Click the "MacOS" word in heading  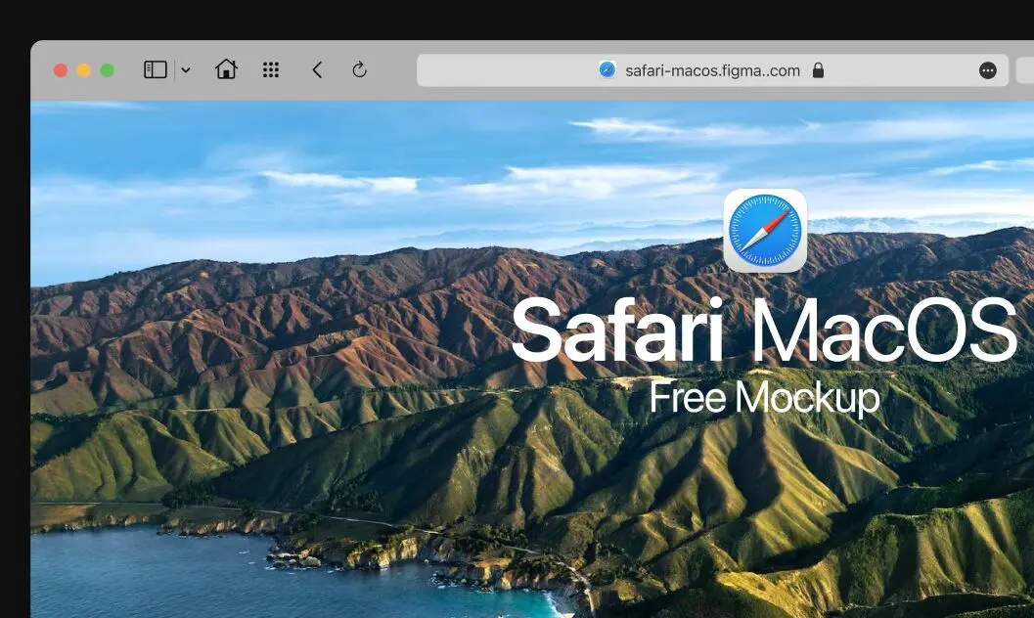(x=883, y=331)
